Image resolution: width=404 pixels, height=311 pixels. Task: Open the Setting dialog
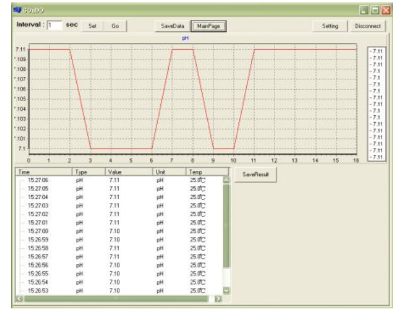pyautogui.click(x=330, y=26)
